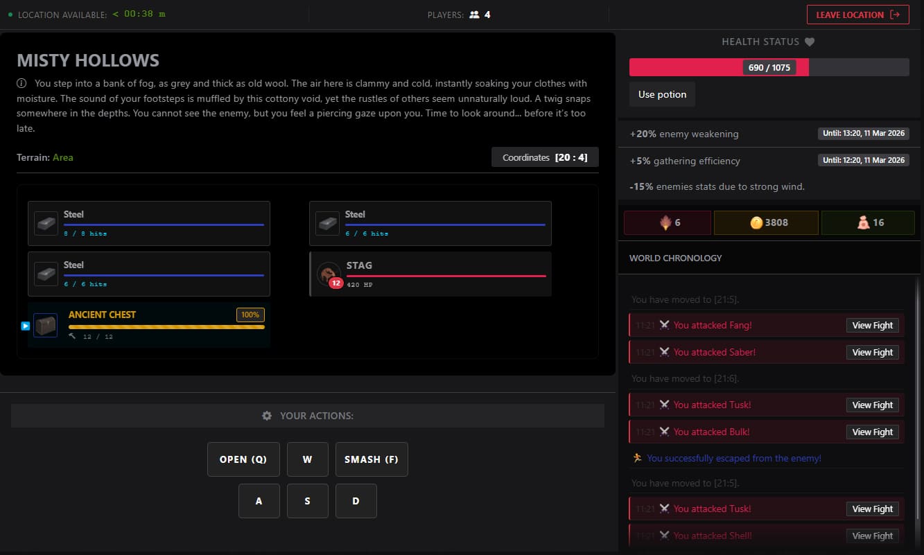This screenshot has width=924, height=555.
Task: Click the Stag red HP bar
Action: tap(446, 276)
